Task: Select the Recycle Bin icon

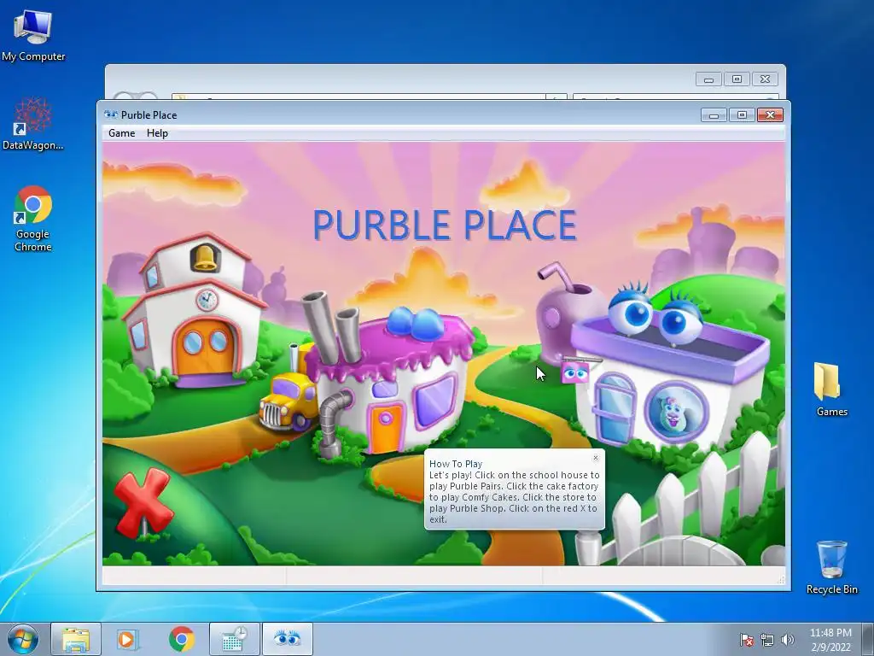Action: point(831,567)
